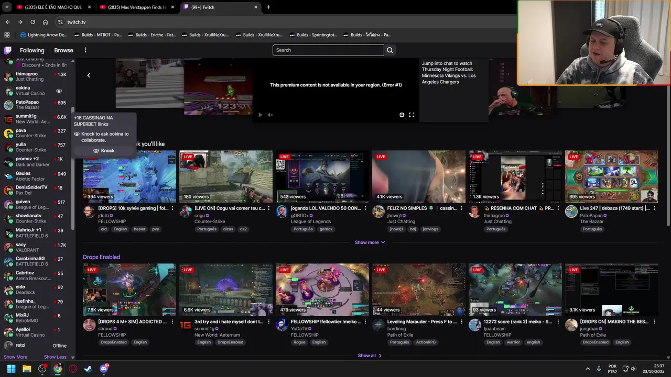The height and width of the screenshot is (377, 671).
Task: Open Steam from taskbar
Action: pos(88,369)
